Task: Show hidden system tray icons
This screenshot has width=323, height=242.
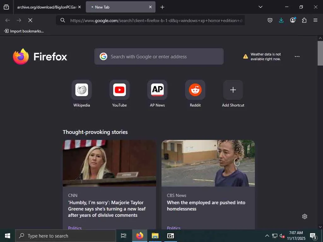Action: 267,236
